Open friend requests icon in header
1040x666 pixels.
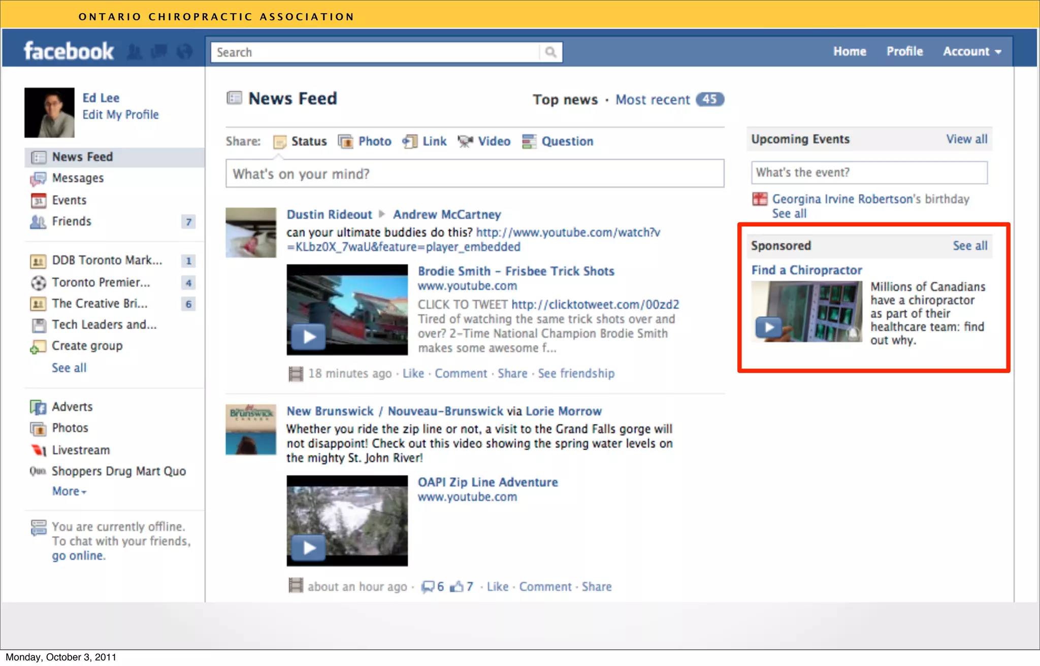135,52
